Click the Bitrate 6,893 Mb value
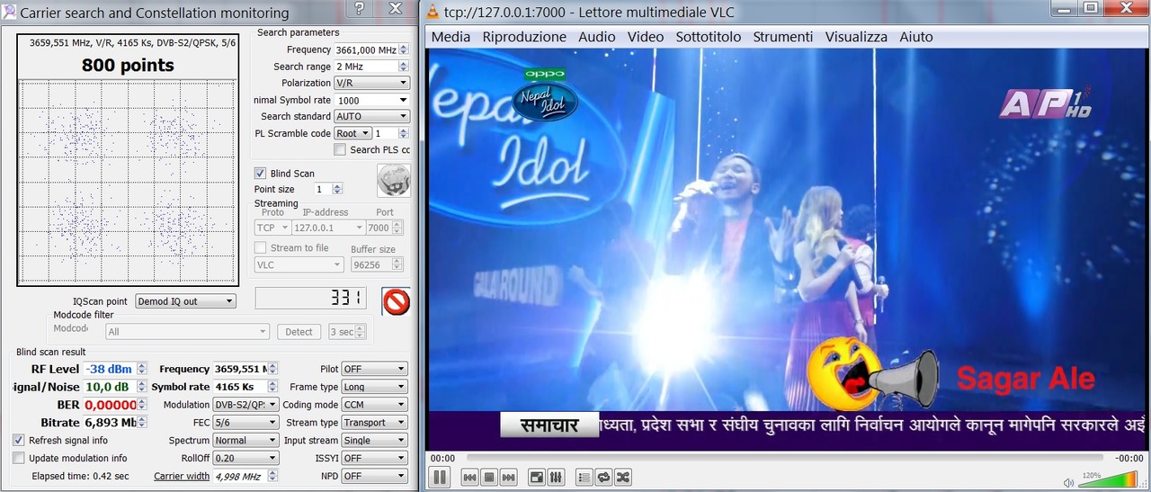1151x492 pixels. (x=111, y=423)
